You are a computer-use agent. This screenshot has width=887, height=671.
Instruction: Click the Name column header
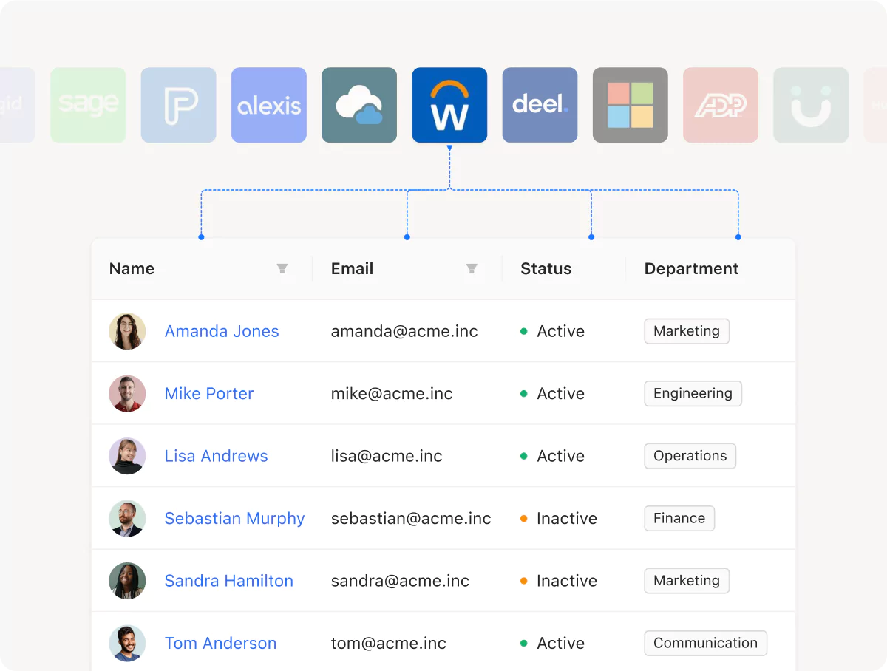coord(132,269)
